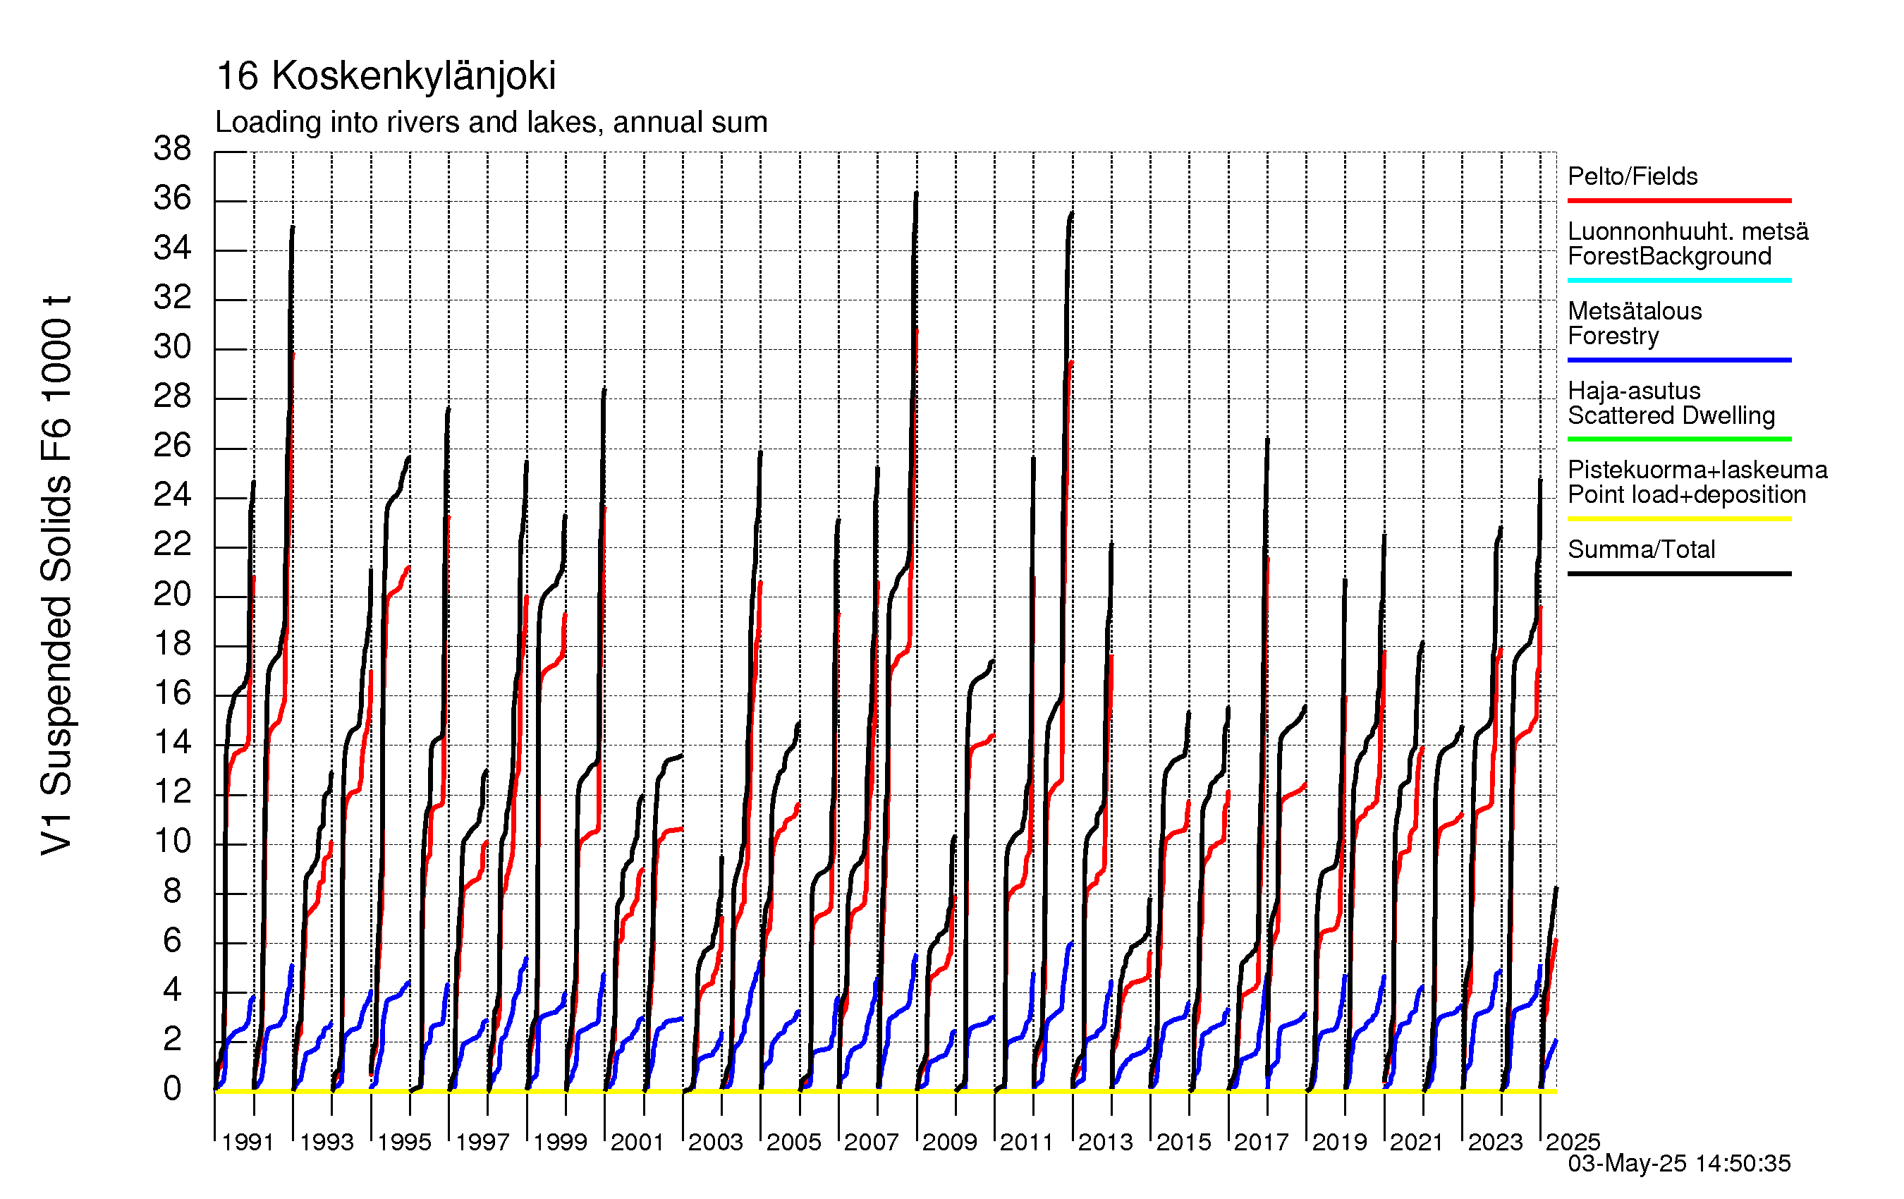Click the y-axis value 10
The width and height of the screenshot is (1904, 1199).
click(x=172, y=841)
